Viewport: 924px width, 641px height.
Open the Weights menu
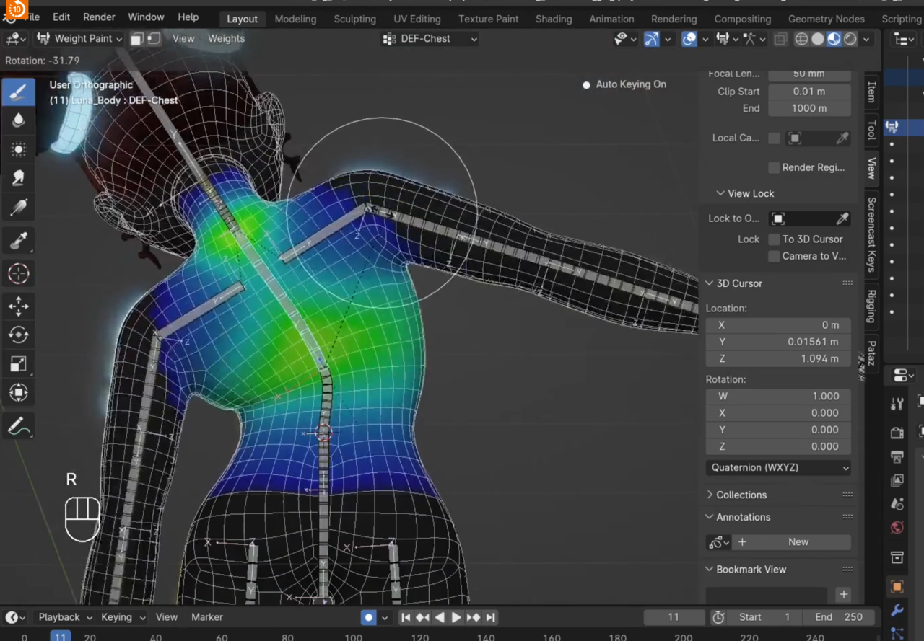(x=226, y=39)
